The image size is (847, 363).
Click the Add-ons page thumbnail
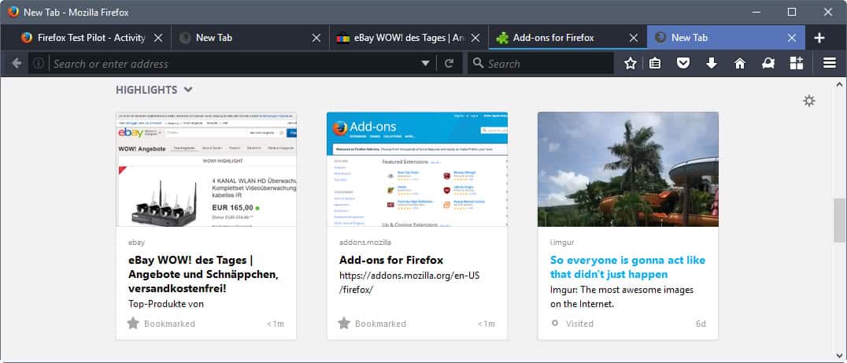click(x=417, y=169)
